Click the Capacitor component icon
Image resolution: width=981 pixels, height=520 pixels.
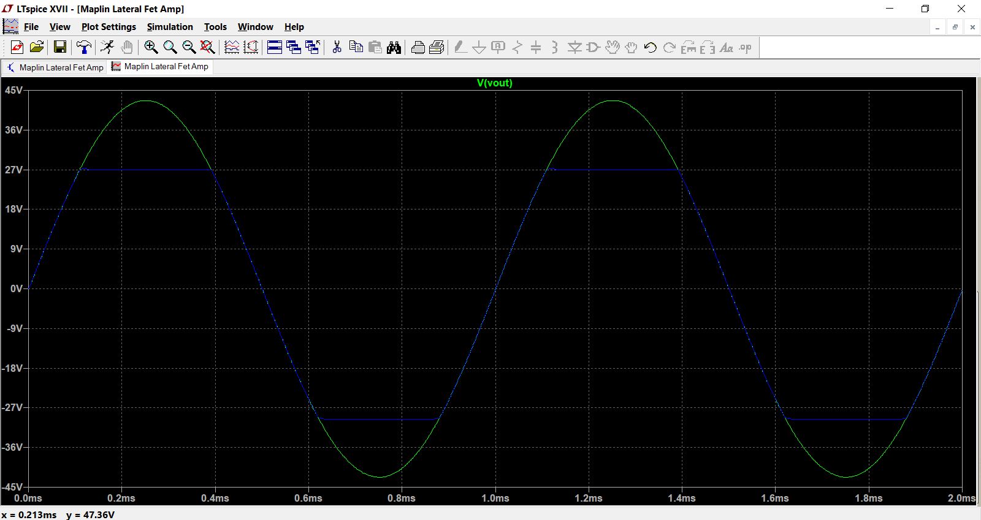point(536,47)
